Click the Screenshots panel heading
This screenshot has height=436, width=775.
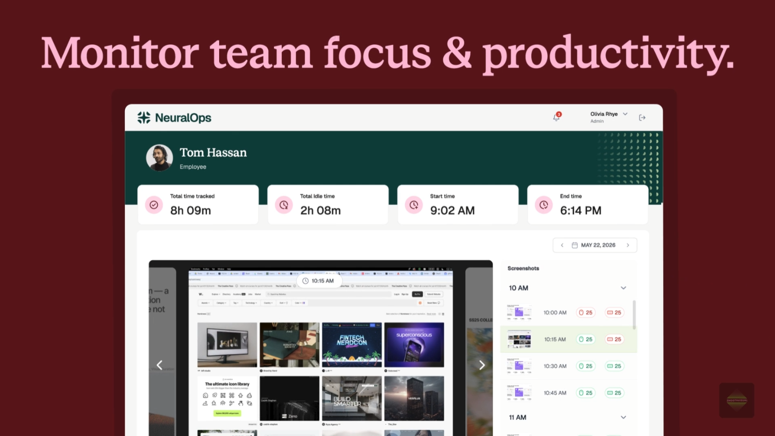click(x=523, y=269)
